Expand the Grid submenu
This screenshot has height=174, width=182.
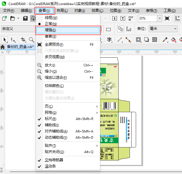click(68, 112)
